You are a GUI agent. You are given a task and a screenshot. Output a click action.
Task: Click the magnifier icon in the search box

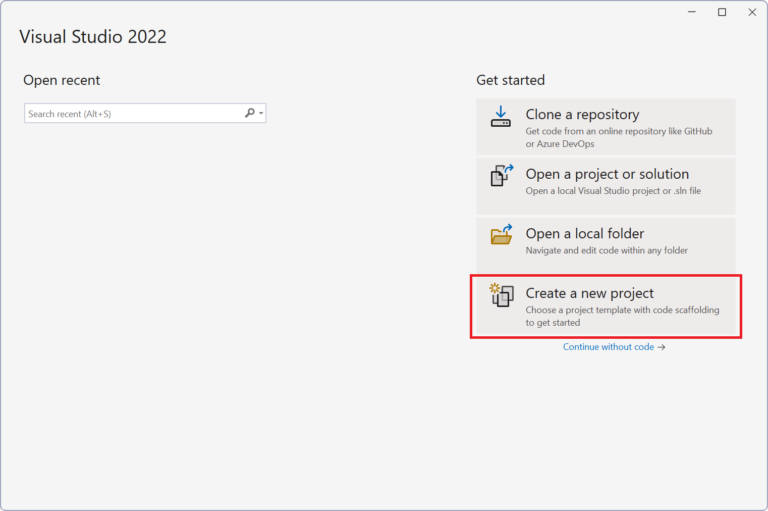[x=249, y=113]
